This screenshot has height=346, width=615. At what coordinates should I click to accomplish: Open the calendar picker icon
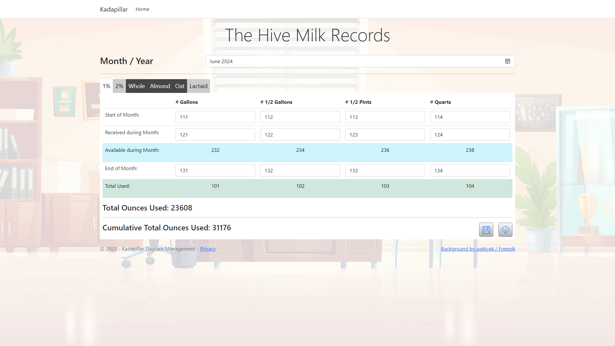point(507,61)
